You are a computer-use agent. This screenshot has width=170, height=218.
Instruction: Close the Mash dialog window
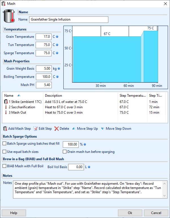165,4
